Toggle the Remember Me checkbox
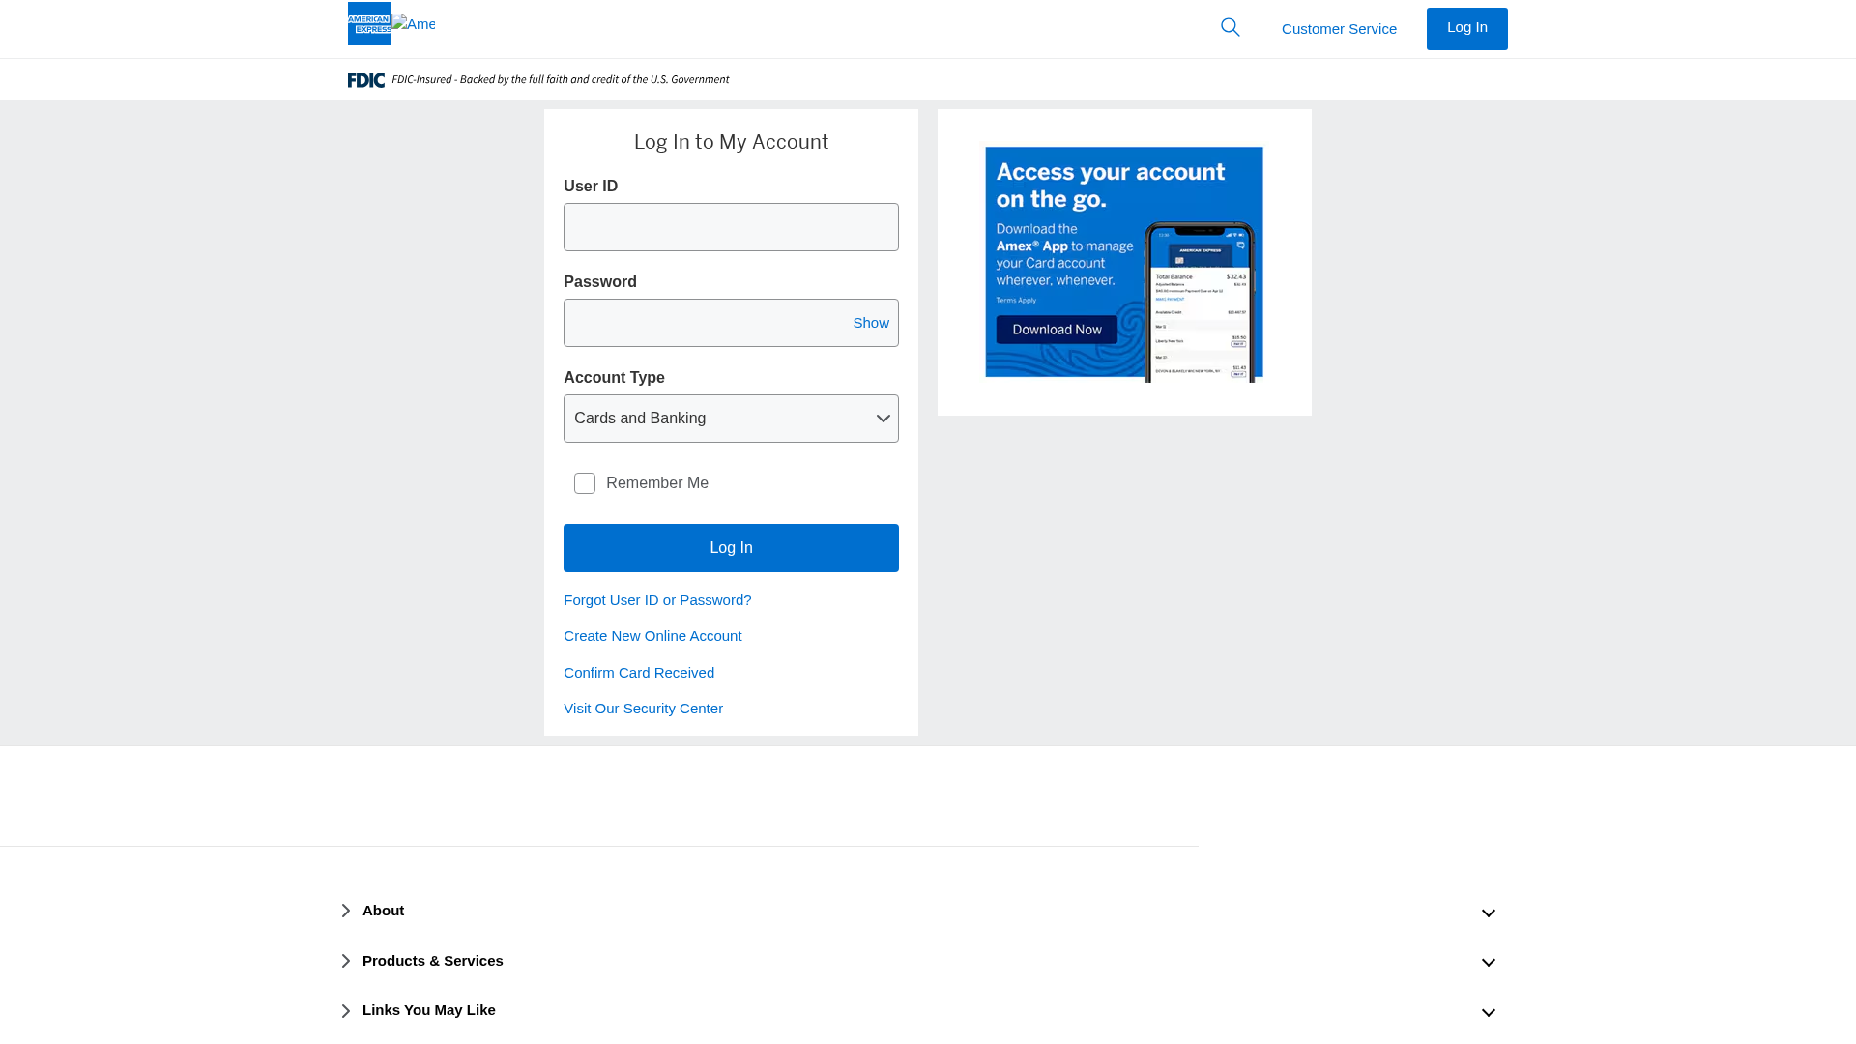Image resolution: width=1856 pixels, height=1044 pixels. [x=585, y=483]
